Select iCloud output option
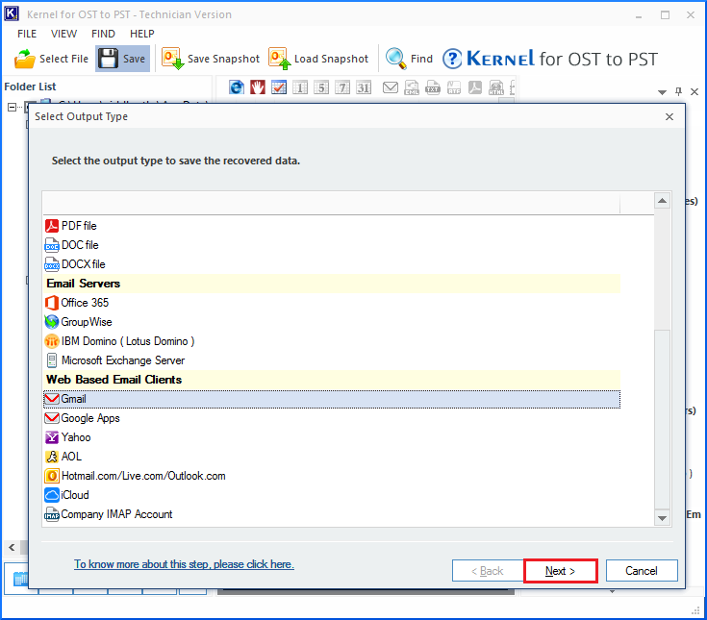The width and height of the screenshot is (707, 620). tap(332, 495)
